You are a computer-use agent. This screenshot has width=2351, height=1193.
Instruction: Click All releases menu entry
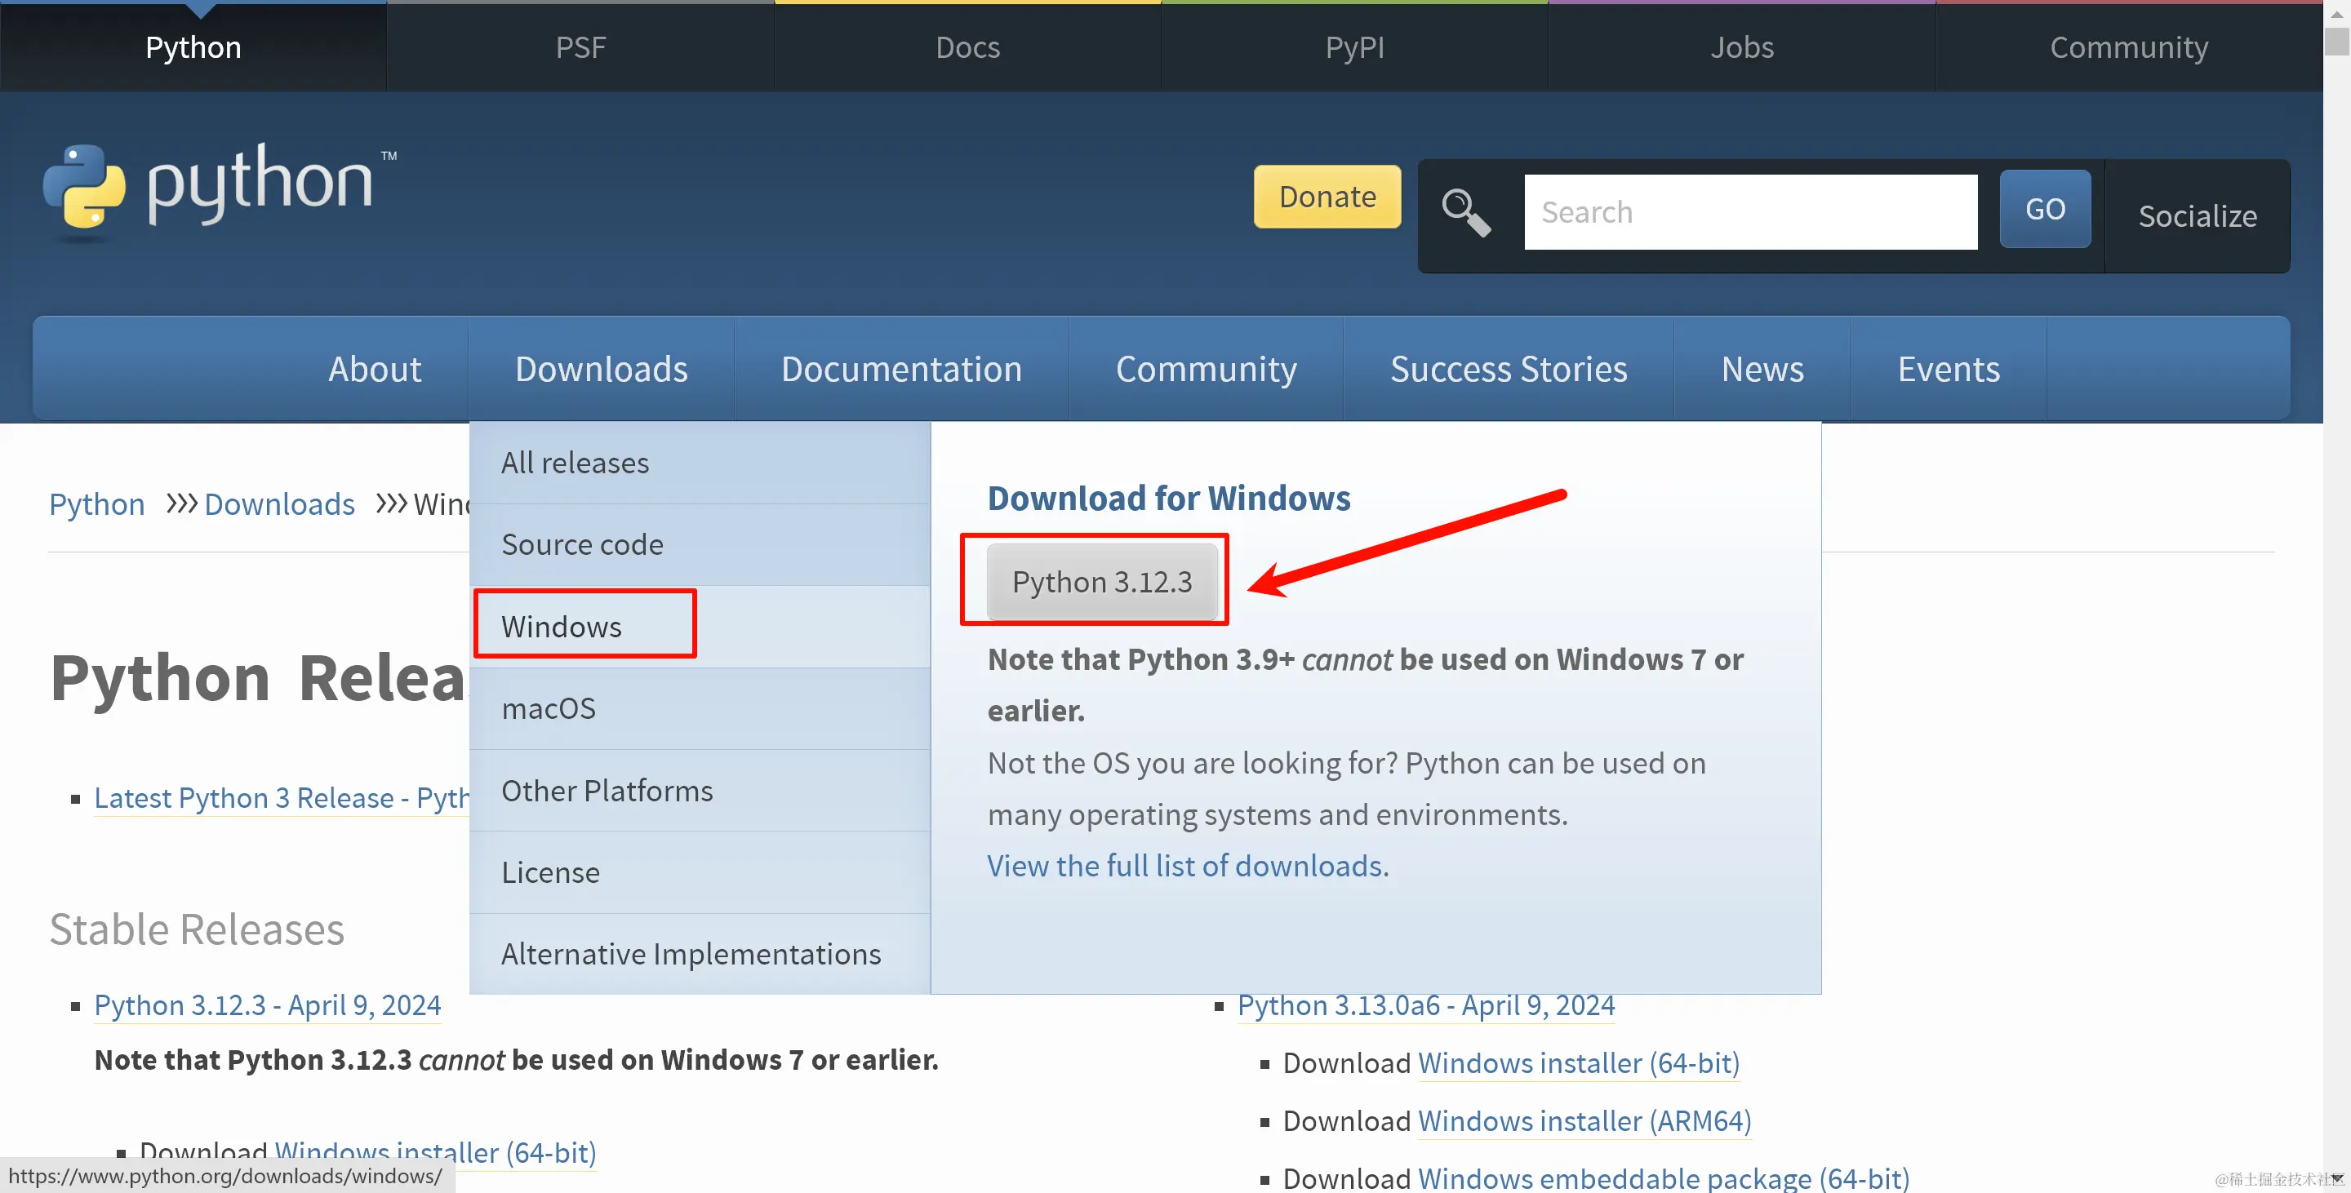575,463
